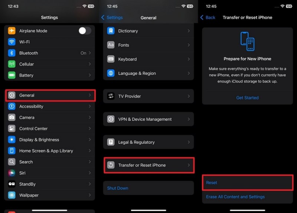Open the Wi-Fi settings row
The image size is (297, 213).
pos(49,42)
